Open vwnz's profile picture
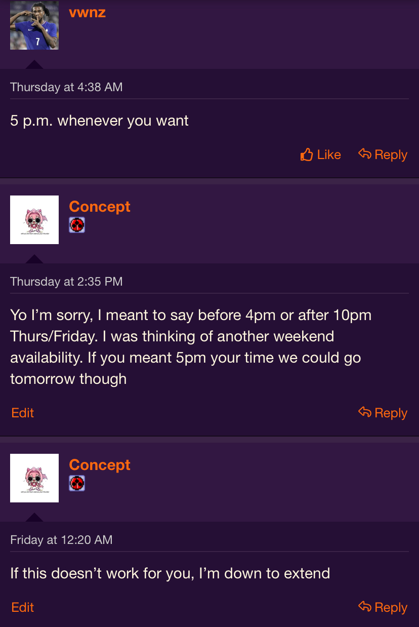This screenshot has height=627, width=419. [x=34, y=25]
